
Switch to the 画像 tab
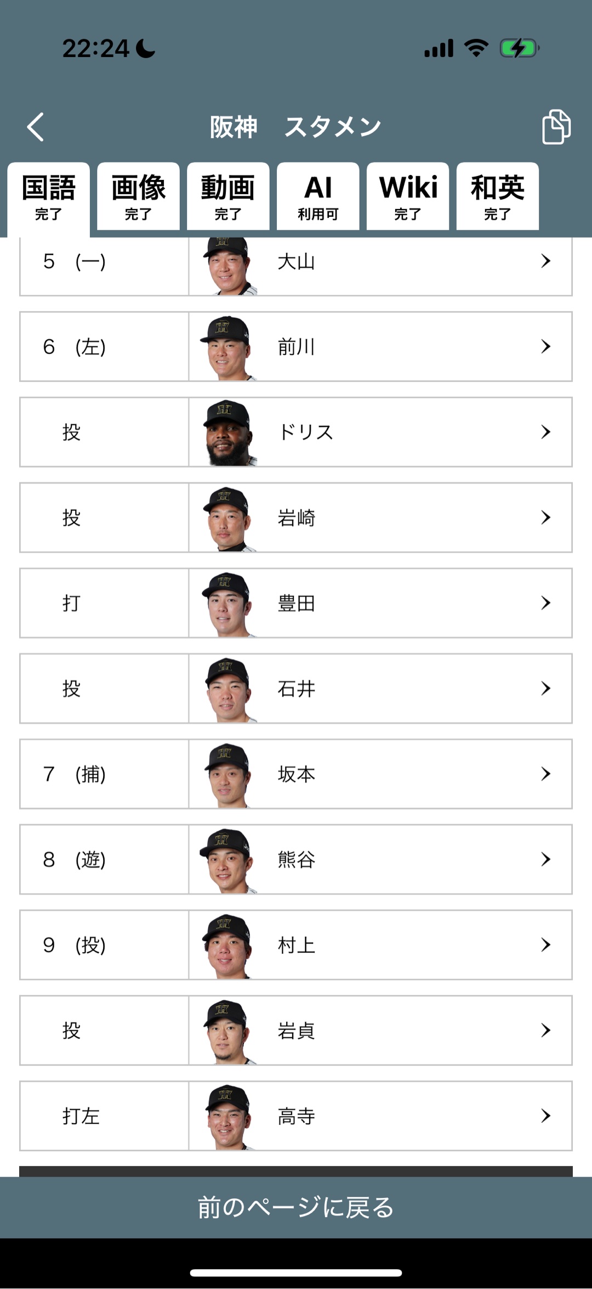click(x=138, y=196)
